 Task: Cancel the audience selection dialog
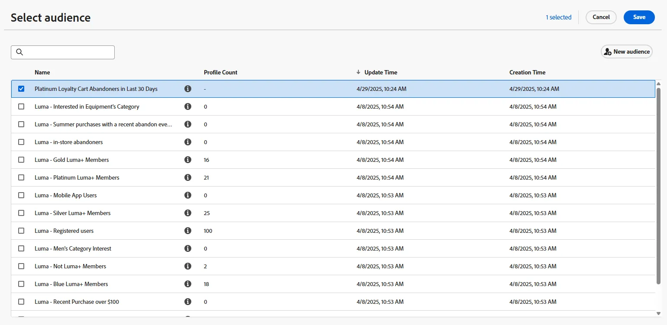coord(601,17)
